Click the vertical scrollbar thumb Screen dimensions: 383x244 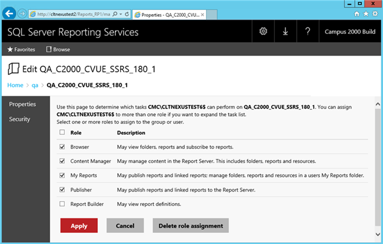click(x=378, y=168)
